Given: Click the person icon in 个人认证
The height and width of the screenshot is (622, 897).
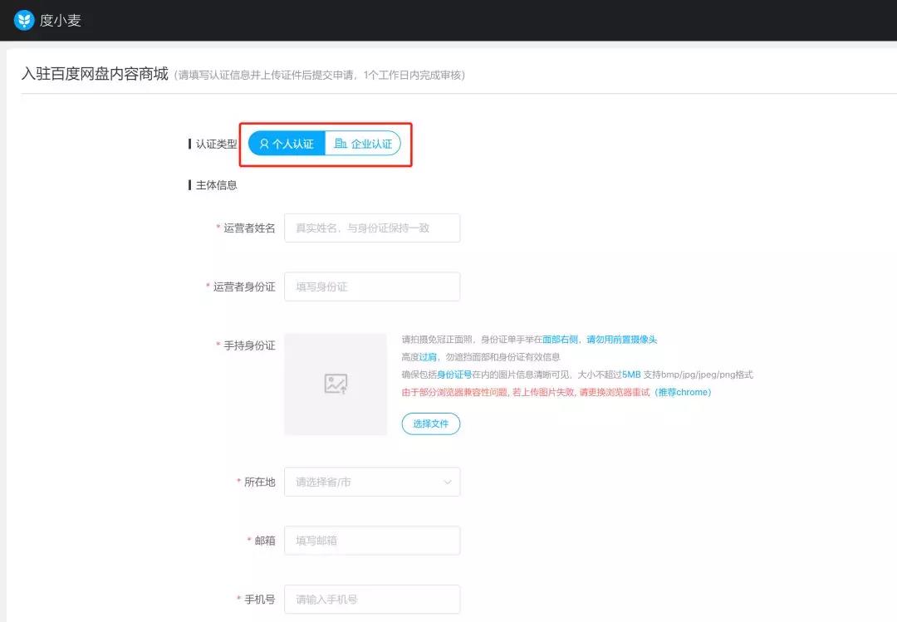Looking at the screenshot, I should tap(264, 144).
